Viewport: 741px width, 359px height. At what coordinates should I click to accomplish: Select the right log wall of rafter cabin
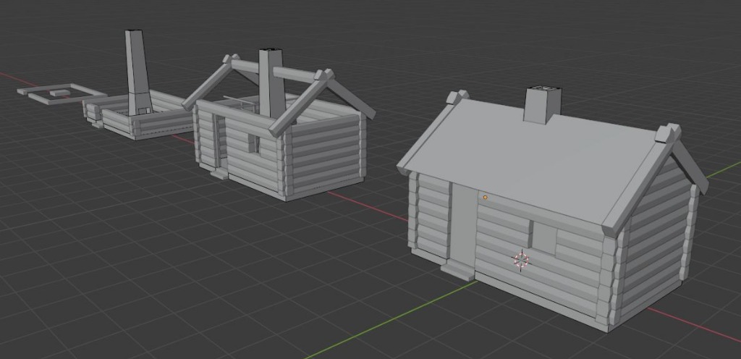point(326,156)
